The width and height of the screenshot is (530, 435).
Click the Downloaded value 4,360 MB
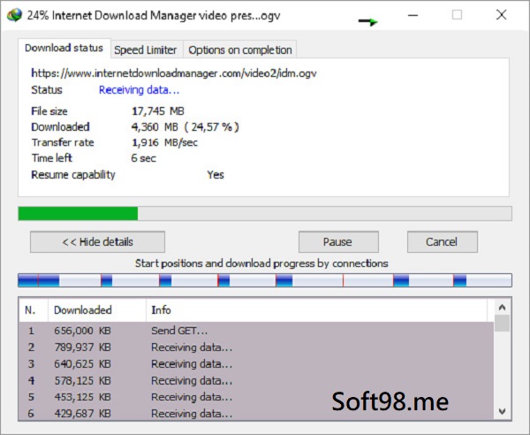coord(155,127)
